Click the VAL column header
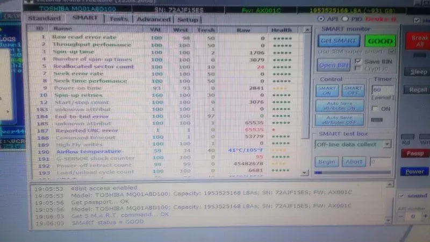 [x=155, y=30]
